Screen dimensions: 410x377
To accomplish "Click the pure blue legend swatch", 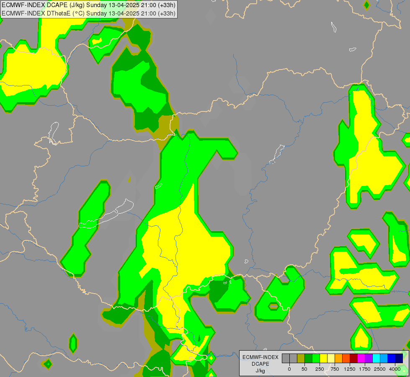I will pyautogui.click(x=392, y=358).
